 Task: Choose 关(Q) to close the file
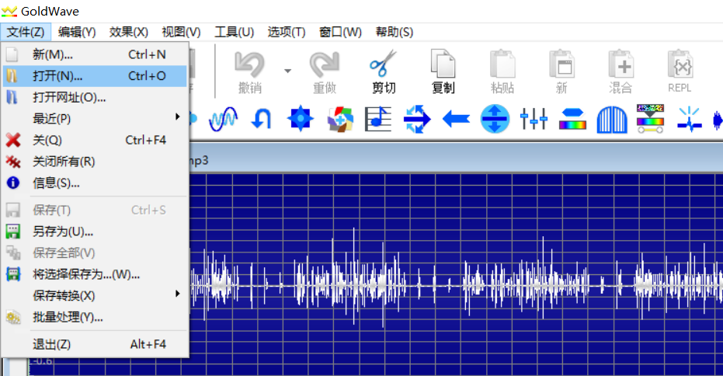pyautogui.click(x=95, y=140)
